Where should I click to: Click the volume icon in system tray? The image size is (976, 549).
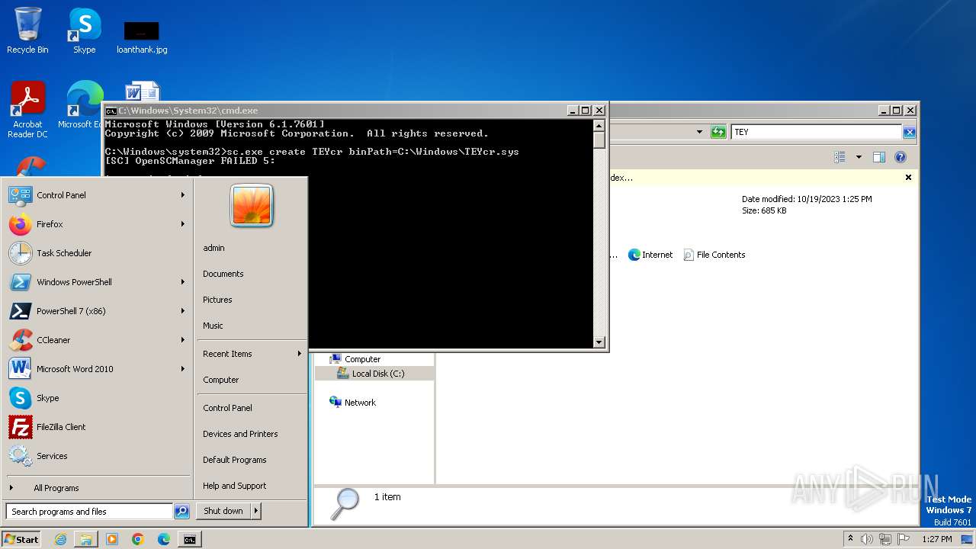click(866, 539)
